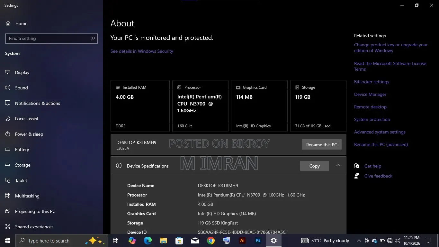Read the Microsoft Software License Terms

point(390,66)
